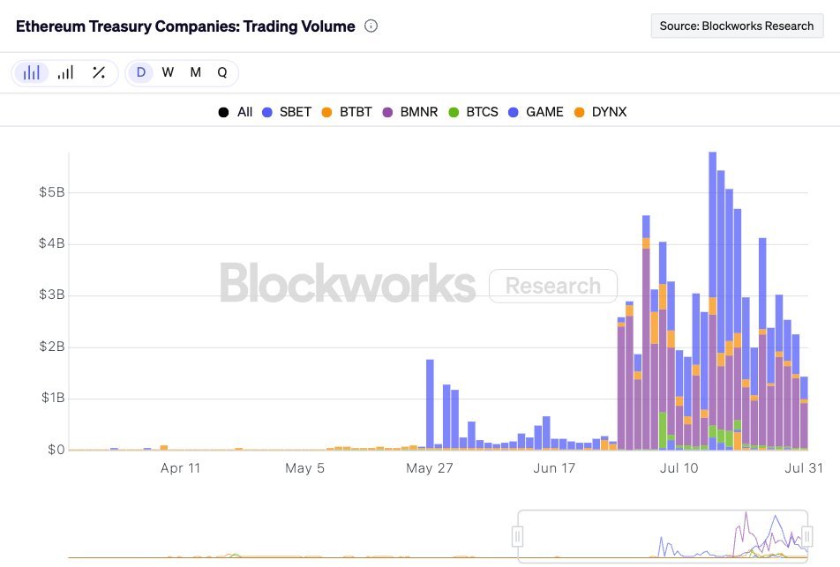The height and width of the screenshot is (567, 840).
Task: Click the '$2B' y-axis label
Action: click(x=51, y=347)
